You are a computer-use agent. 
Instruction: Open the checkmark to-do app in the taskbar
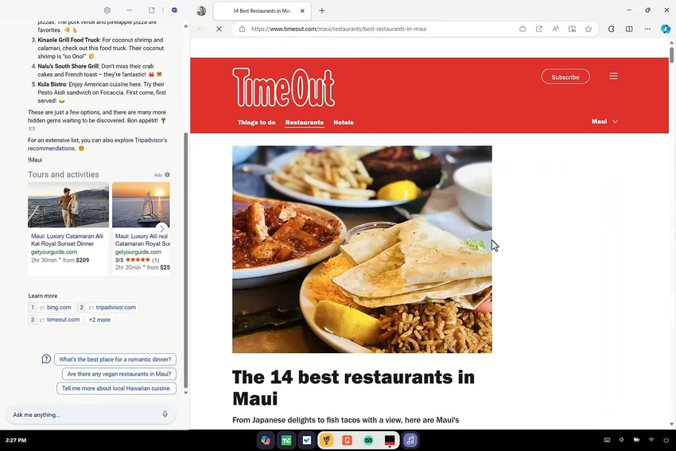pos(306,440)
